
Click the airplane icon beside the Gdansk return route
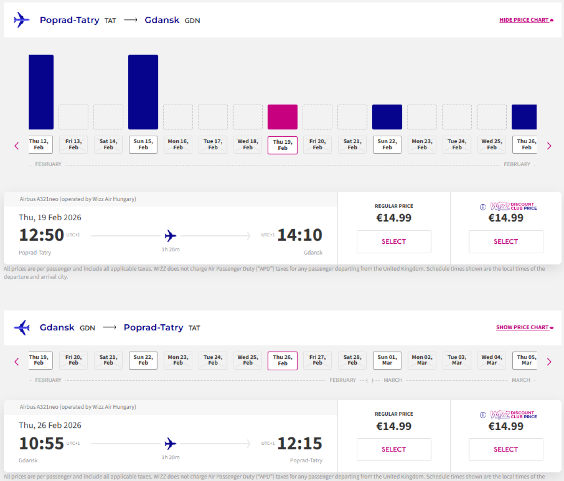tap(21, 327)
